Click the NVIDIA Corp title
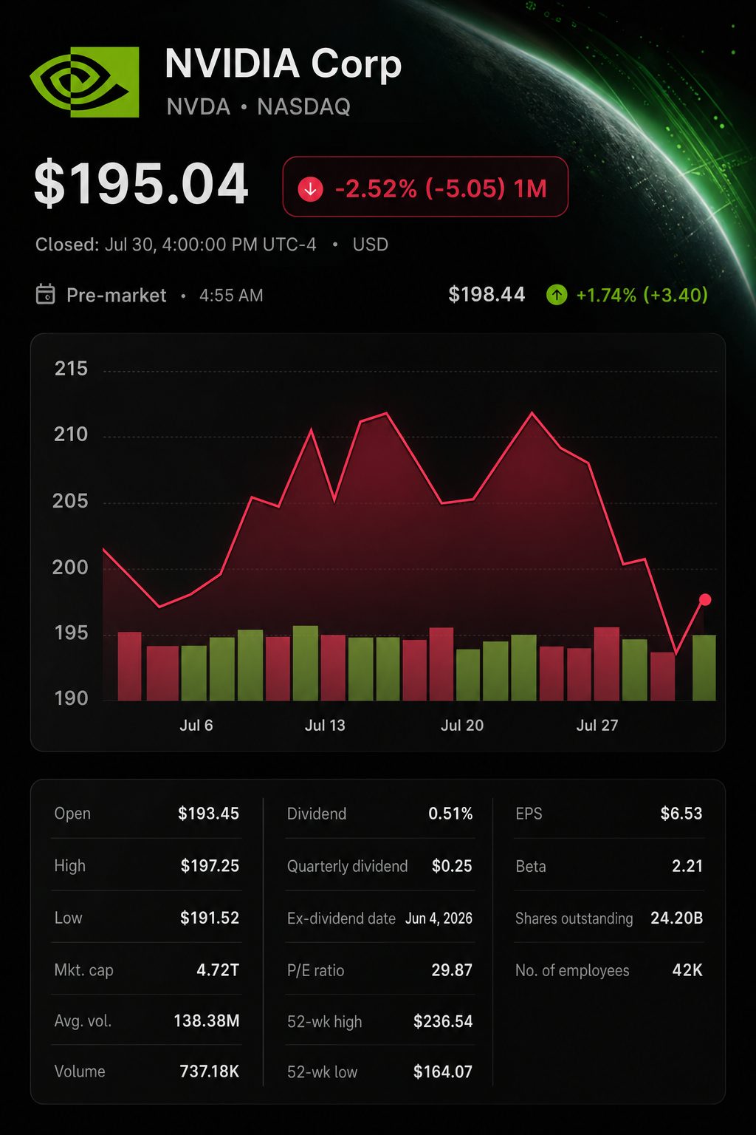 coord(283,64)
